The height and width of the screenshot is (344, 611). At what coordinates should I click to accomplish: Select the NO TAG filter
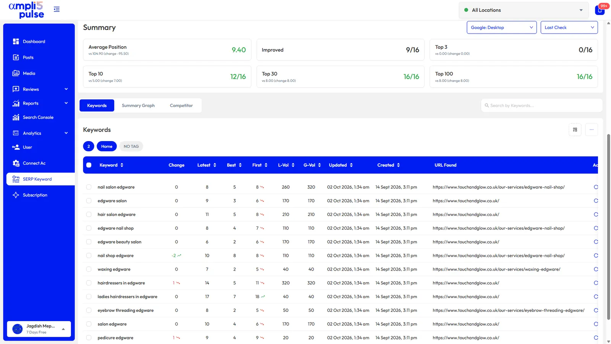pos(131,146)
